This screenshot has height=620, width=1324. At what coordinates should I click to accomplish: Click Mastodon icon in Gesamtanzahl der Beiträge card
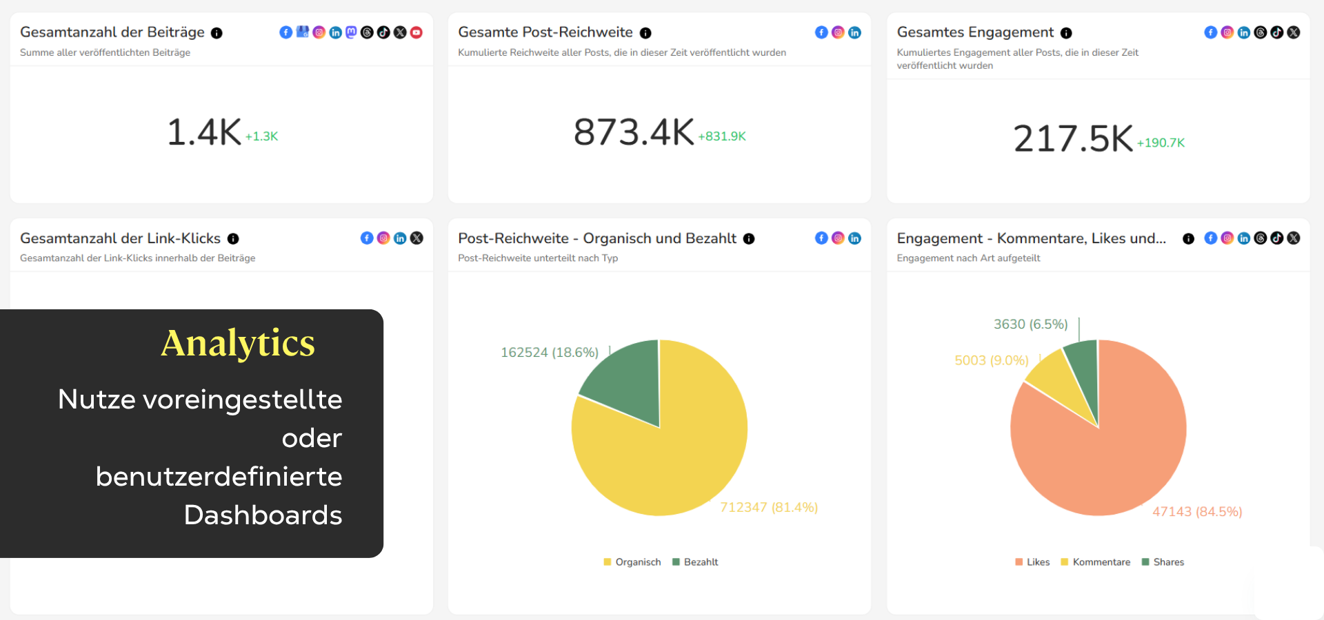click(352, 32)
